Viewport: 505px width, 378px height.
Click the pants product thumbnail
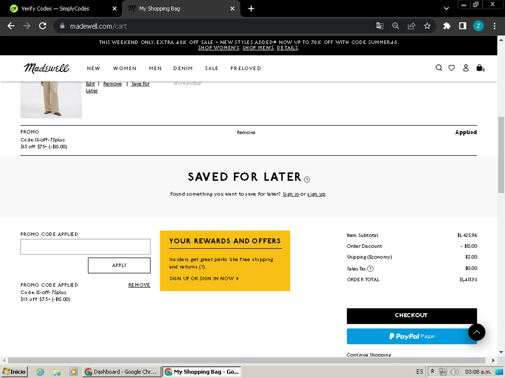click(x=51, y=99)
